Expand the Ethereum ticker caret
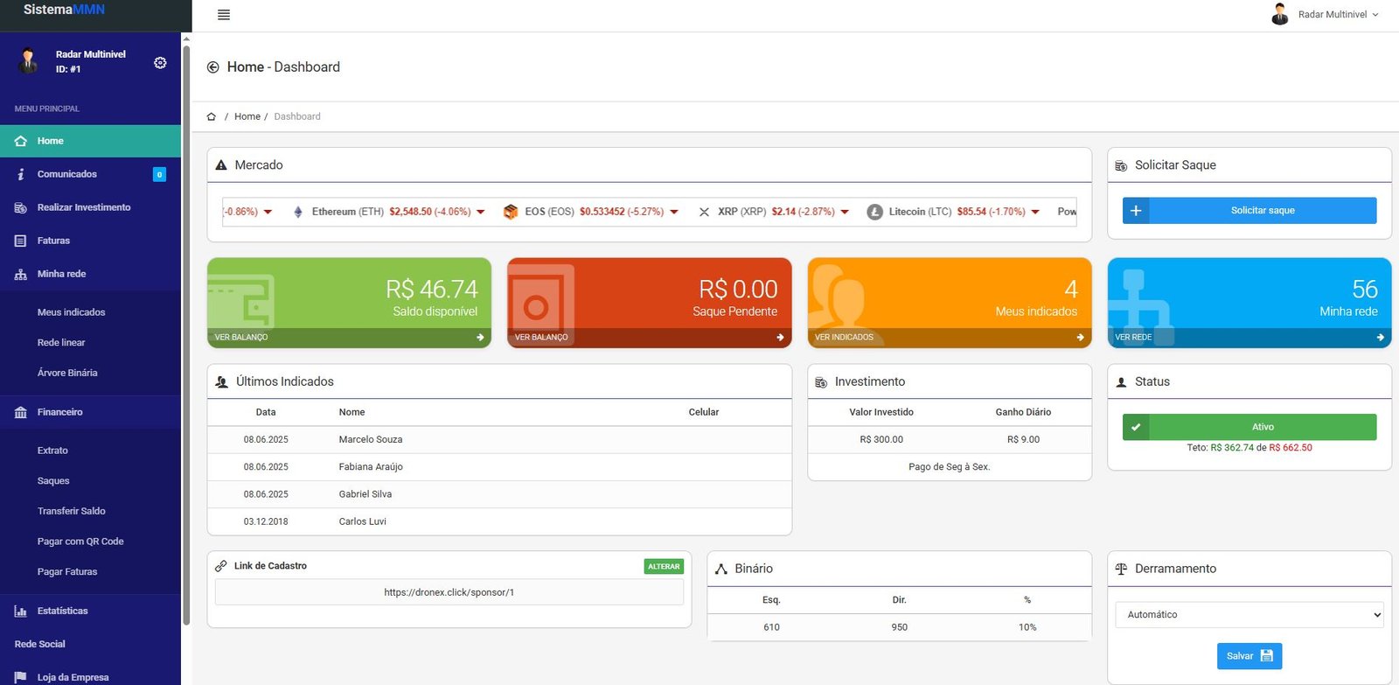 pos(480,212)
